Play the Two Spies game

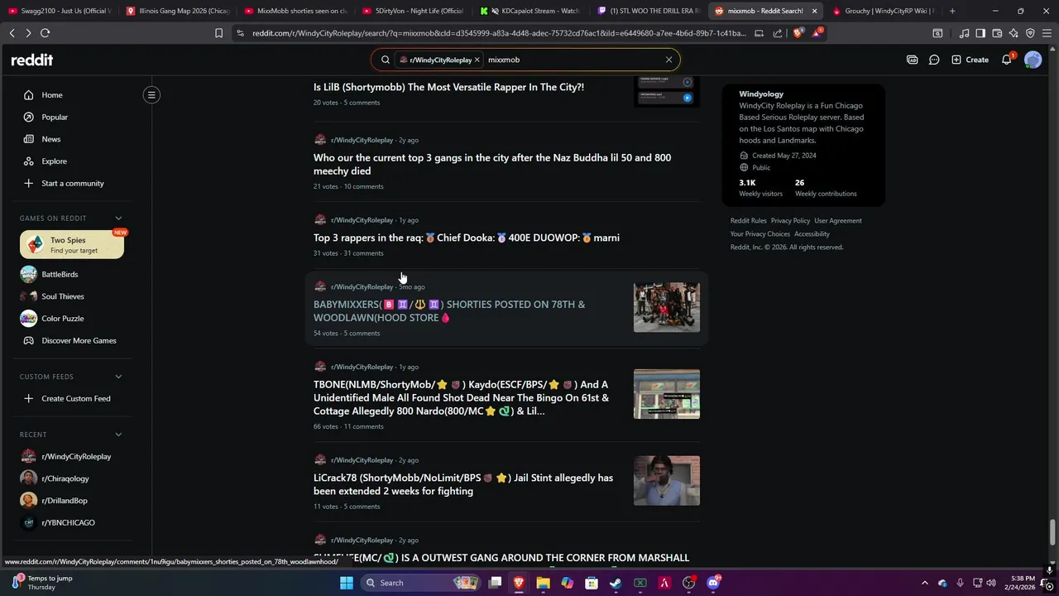click(72, 245)
